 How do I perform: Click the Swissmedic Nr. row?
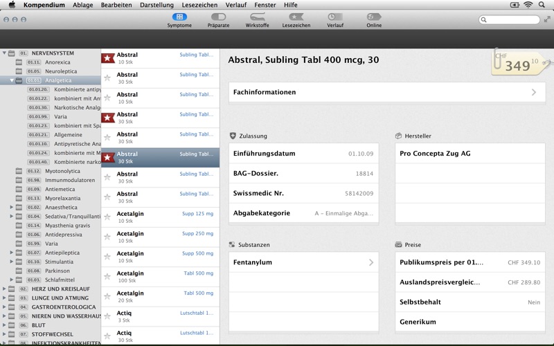303,193
